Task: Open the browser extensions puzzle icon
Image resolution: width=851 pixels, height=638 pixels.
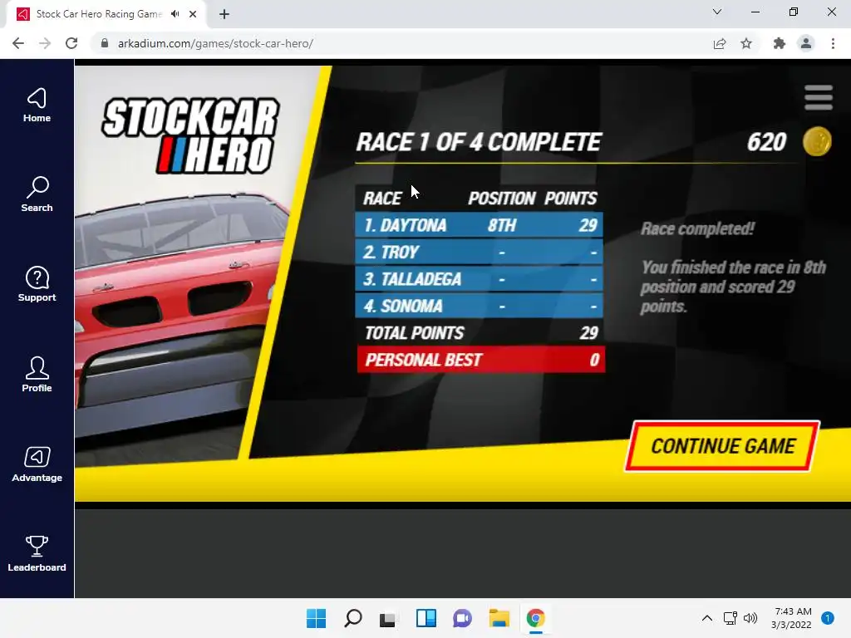Action: click(x=780, y=43)
